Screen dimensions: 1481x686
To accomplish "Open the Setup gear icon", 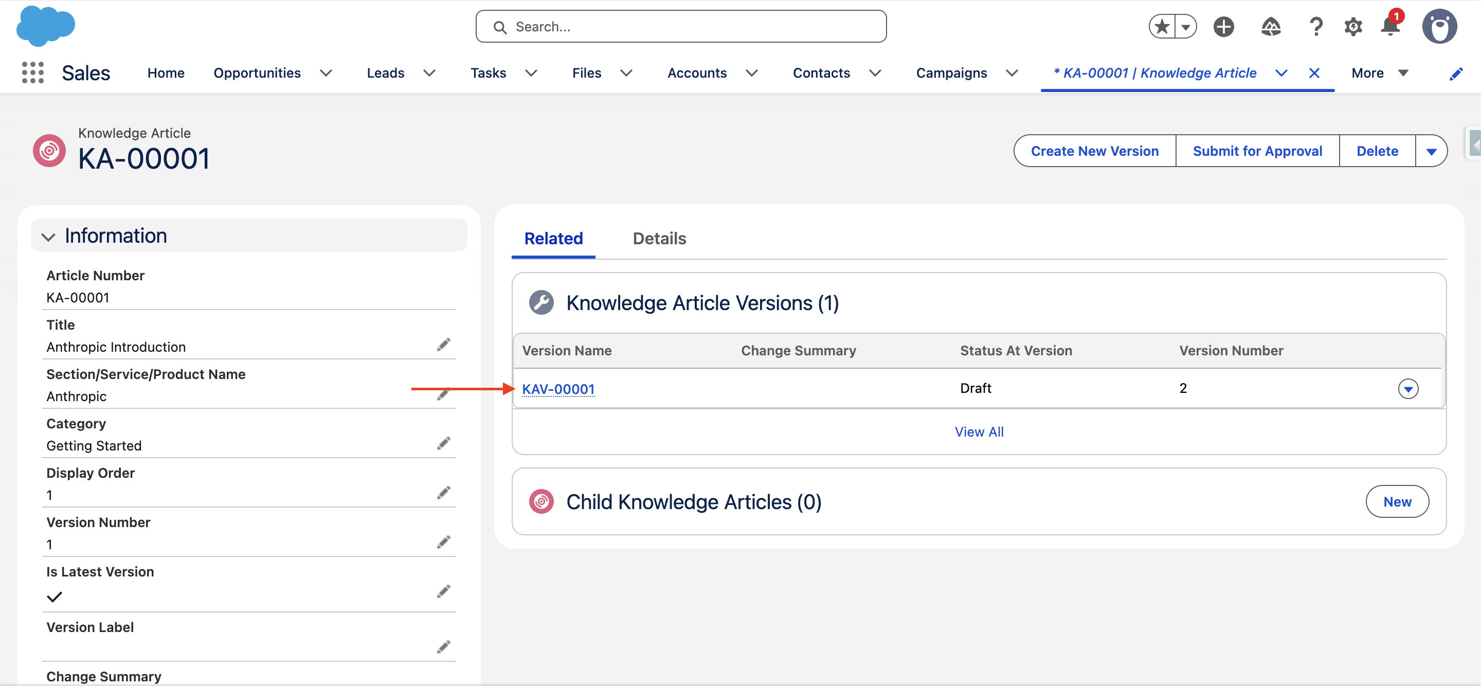I will (x=1353, y=26).
